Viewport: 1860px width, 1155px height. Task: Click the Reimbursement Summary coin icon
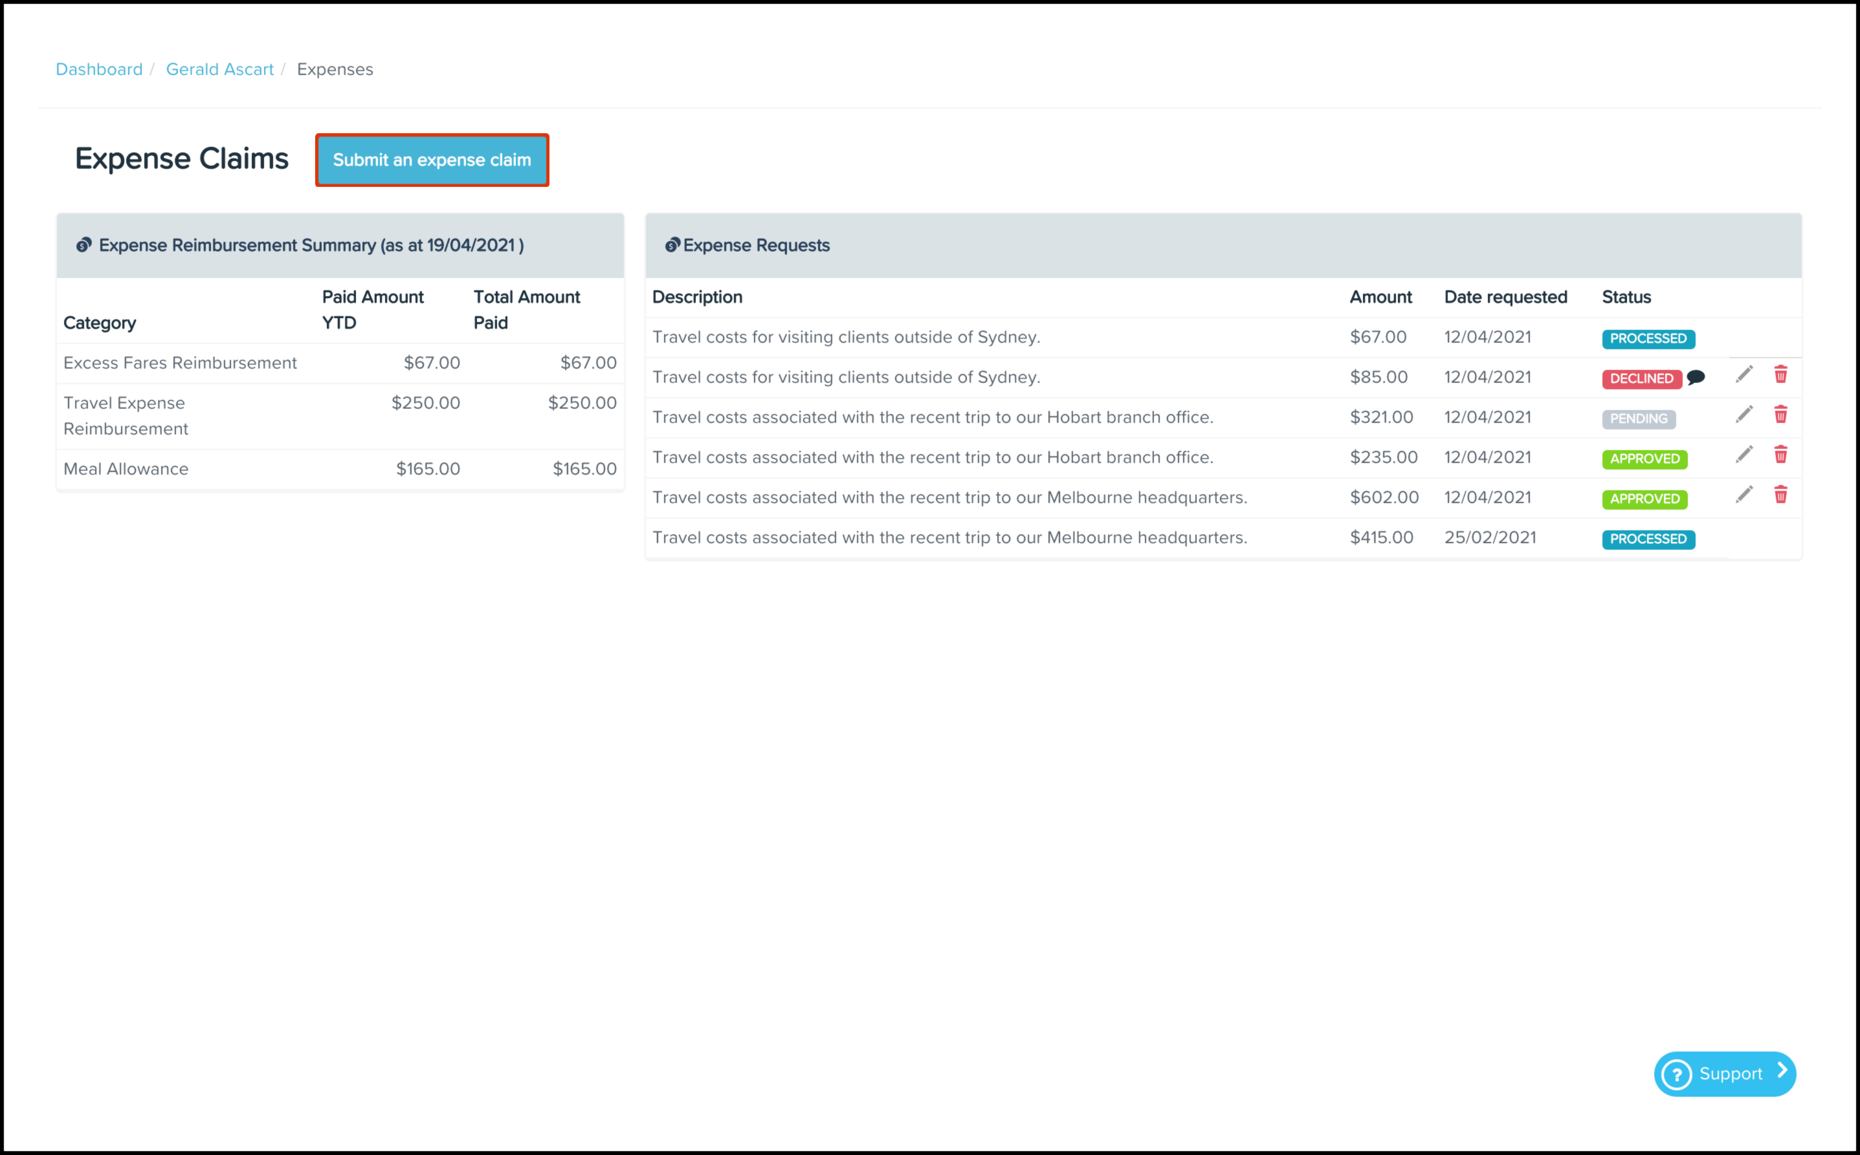pos(83,245)
